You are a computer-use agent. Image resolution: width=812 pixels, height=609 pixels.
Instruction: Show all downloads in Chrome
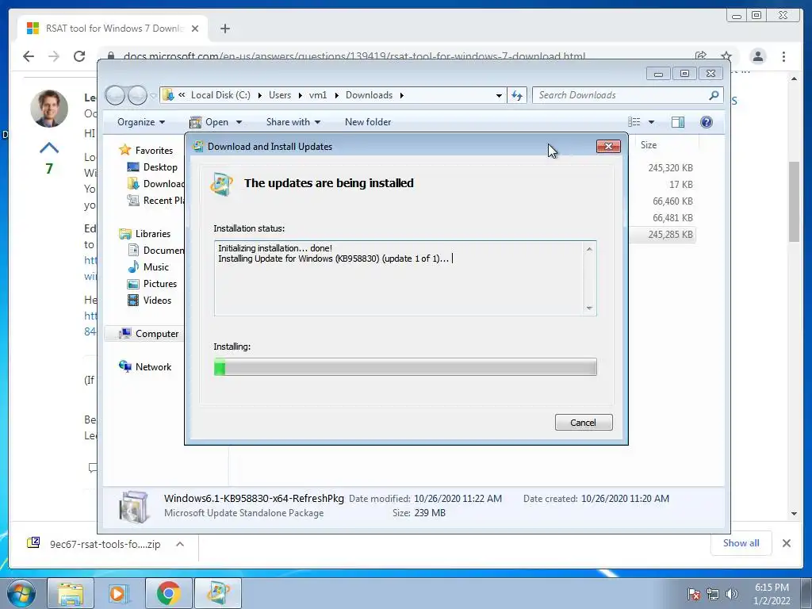(741, 543)
